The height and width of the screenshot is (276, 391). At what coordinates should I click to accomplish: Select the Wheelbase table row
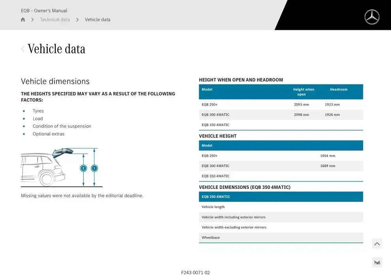(x=281, y=238)
